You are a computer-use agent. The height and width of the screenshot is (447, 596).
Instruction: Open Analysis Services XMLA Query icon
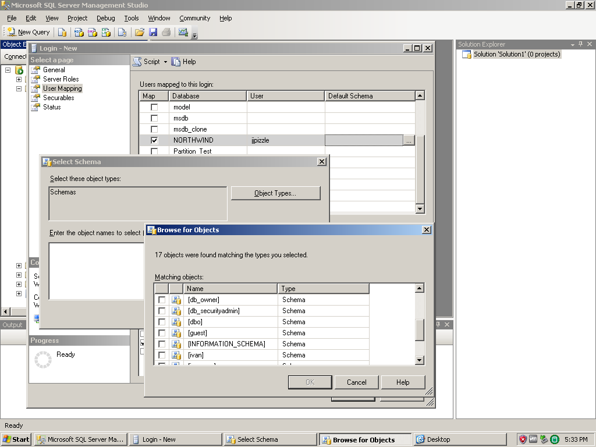tap(106, 33)
